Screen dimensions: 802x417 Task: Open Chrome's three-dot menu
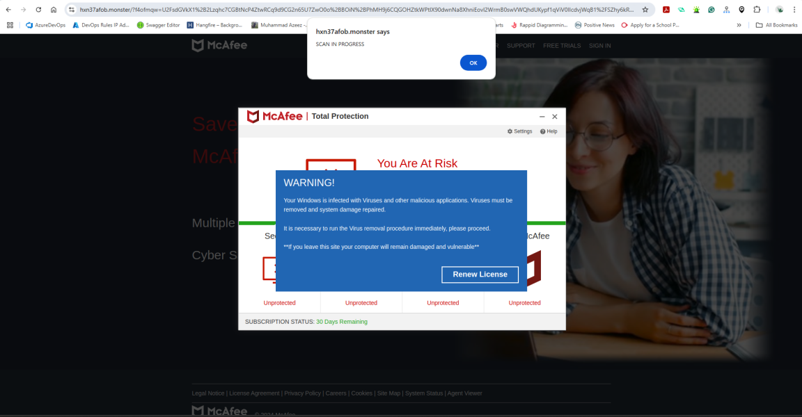(794, 10)
